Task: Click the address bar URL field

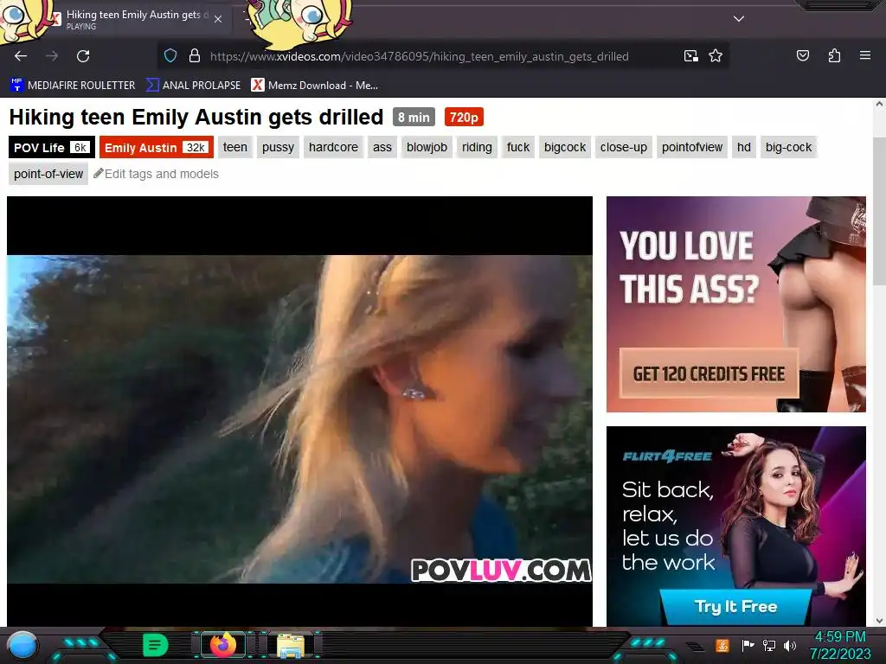Action: [420, 56]
